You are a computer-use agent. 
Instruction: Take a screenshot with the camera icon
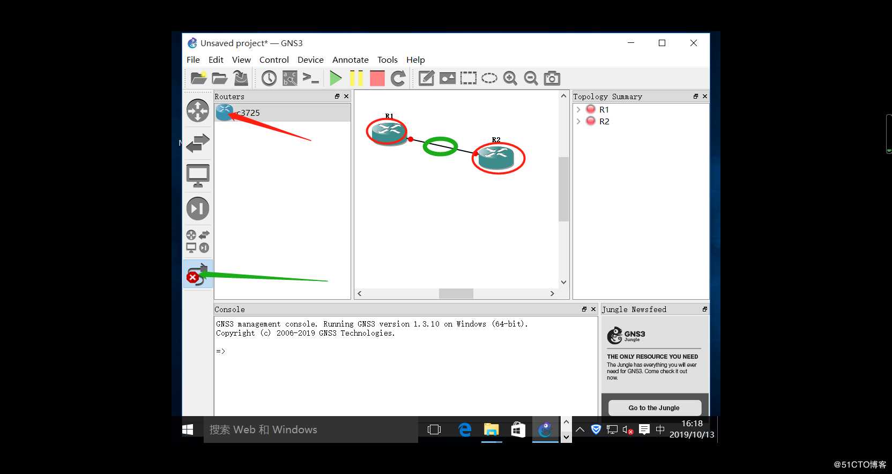tap(552, 78)
